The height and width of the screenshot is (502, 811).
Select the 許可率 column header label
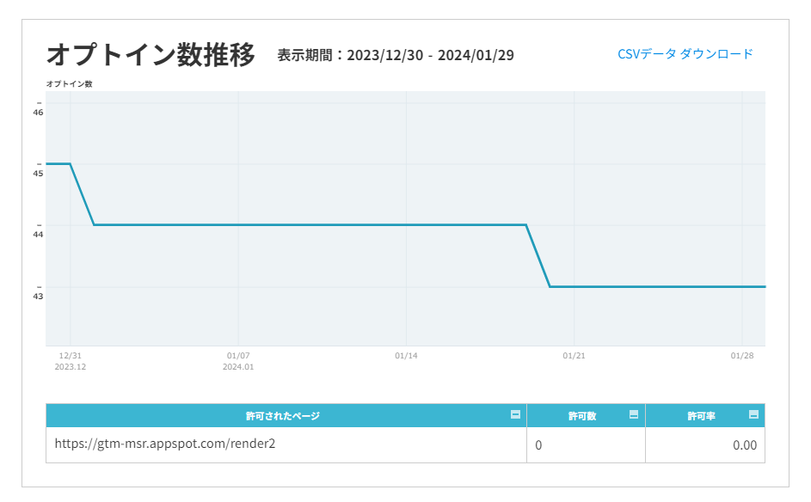702,416
